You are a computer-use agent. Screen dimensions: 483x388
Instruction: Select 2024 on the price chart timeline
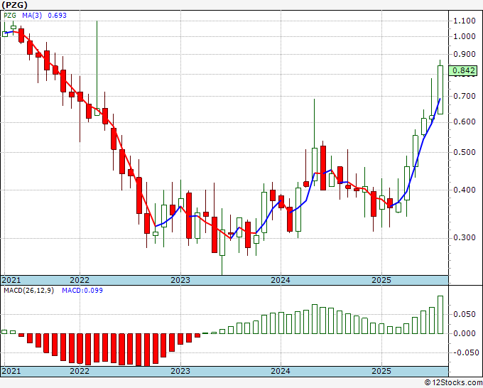coord(281,280)
